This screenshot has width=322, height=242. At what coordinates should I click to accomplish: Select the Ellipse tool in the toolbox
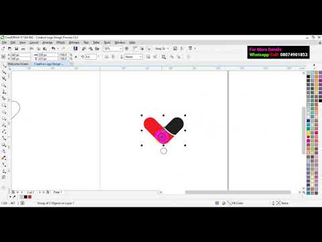coord(4,112)
